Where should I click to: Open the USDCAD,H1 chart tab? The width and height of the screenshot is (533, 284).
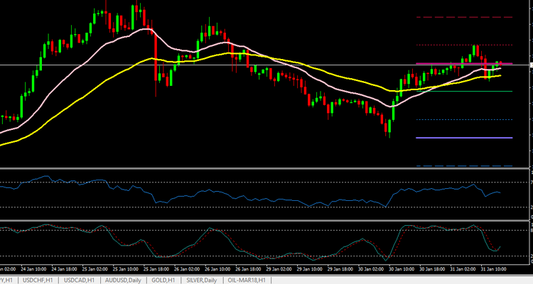pyautogui.click(x=80, y=280)
